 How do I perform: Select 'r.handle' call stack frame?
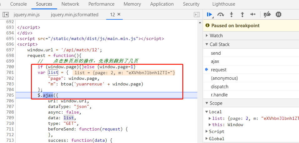click(x=219, y=95)
